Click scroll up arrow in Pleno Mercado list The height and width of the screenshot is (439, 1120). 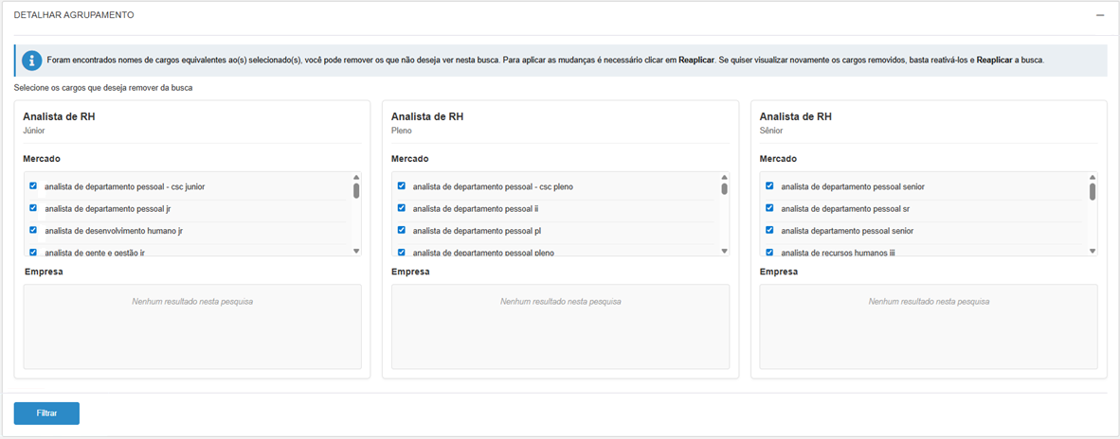click(724, 178)
